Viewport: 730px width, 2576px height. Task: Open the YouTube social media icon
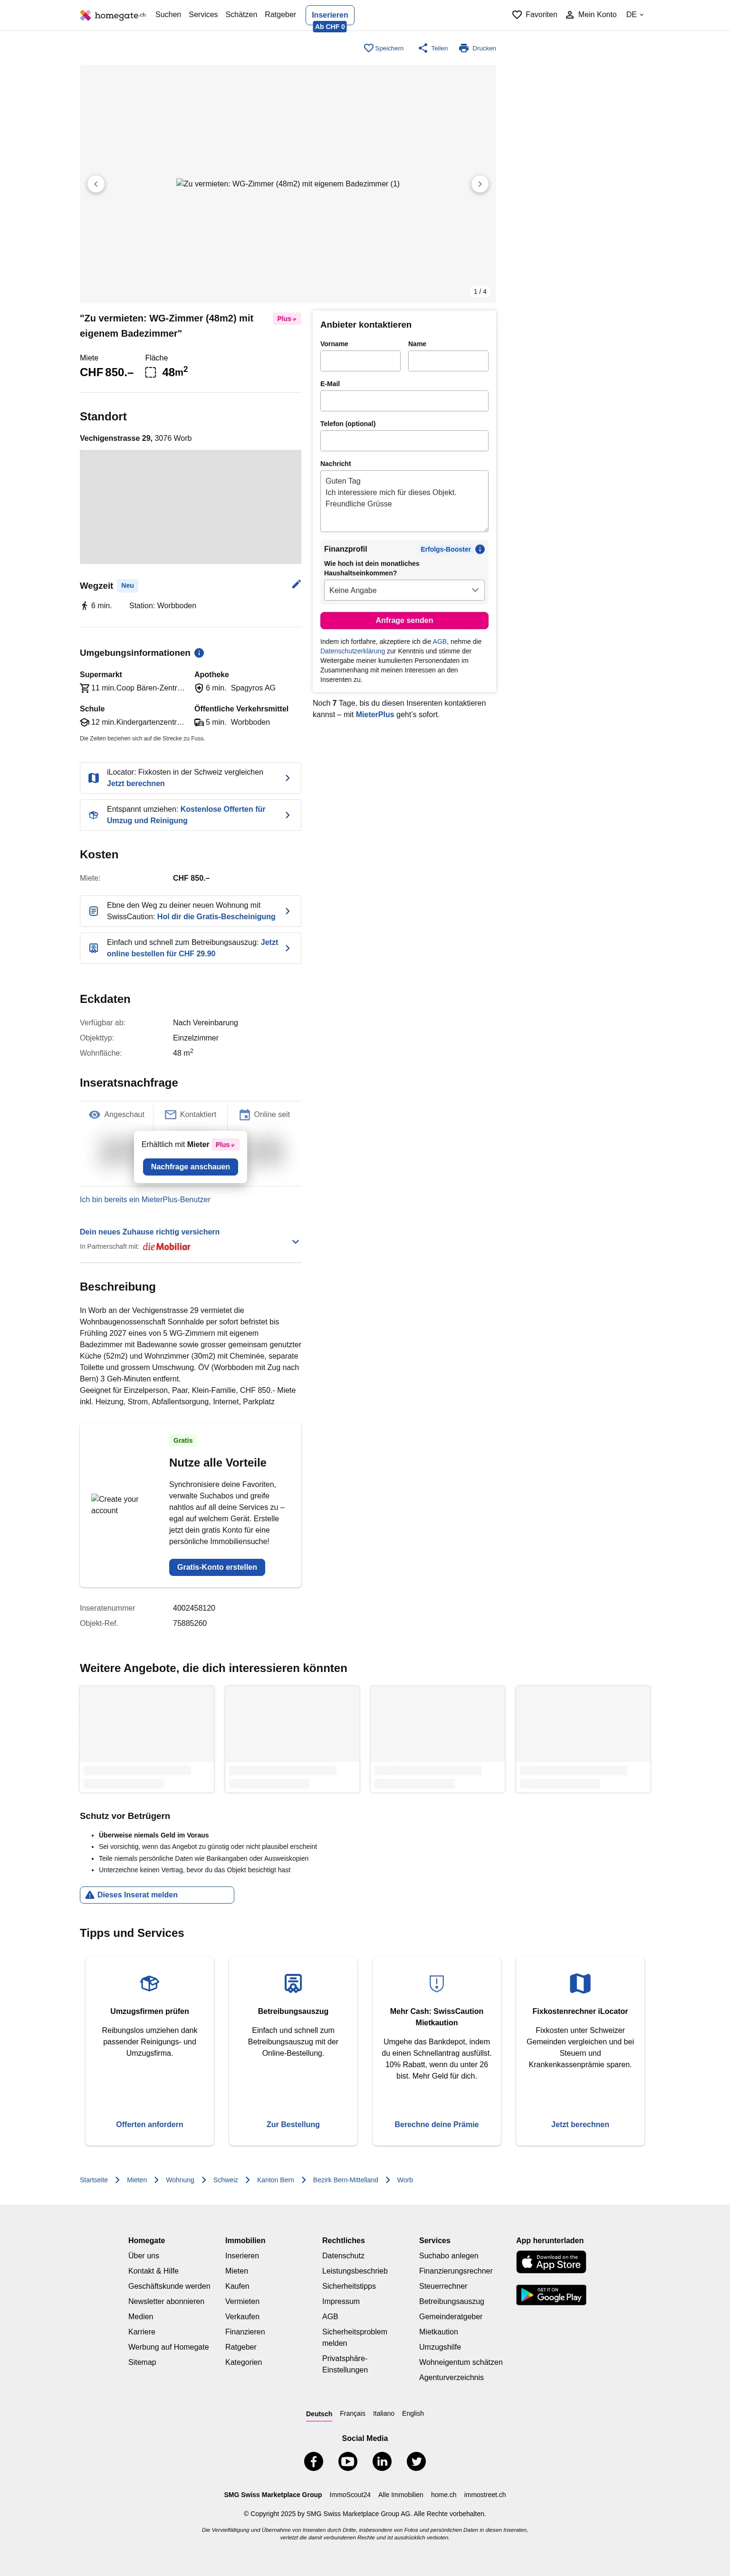348,2461
